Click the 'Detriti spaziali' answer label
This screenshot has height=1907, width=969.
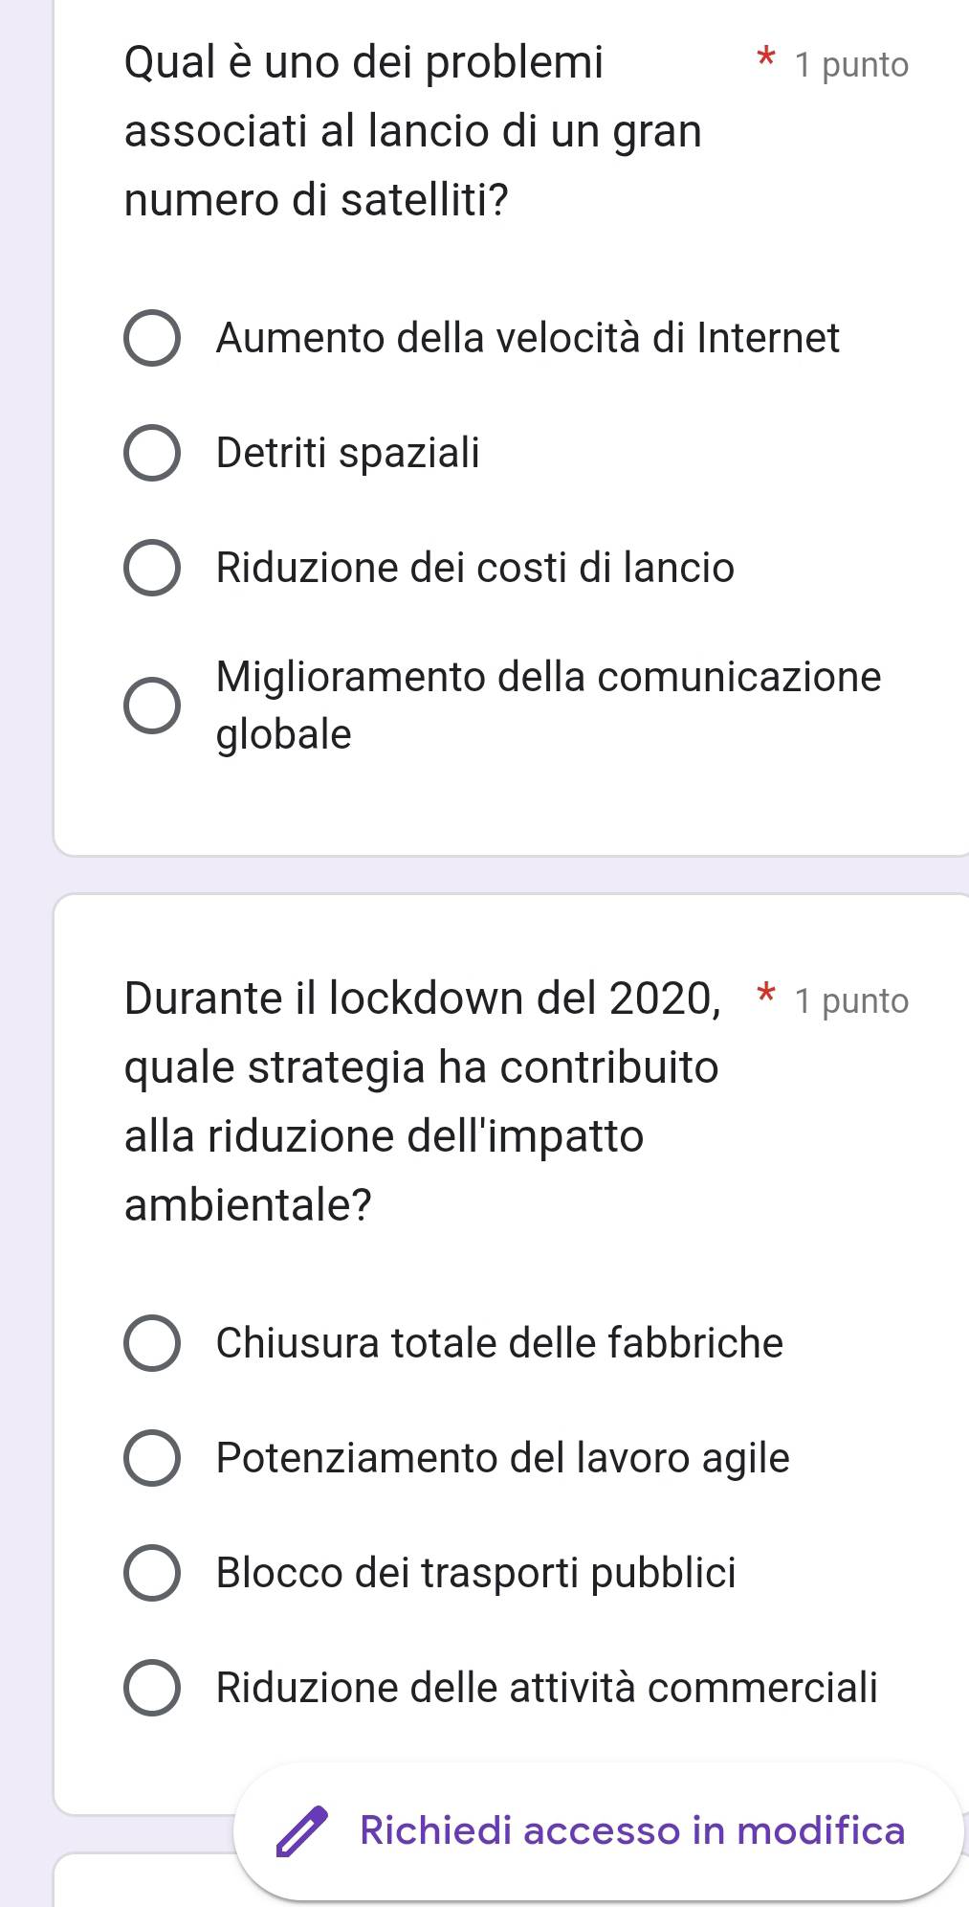(x=348, y=453)
